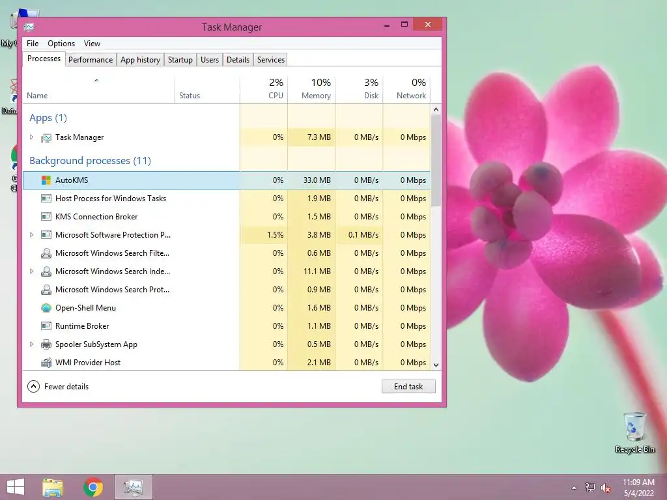
Task: Sort processes by Memory column
Action: (x=311, y=89)
